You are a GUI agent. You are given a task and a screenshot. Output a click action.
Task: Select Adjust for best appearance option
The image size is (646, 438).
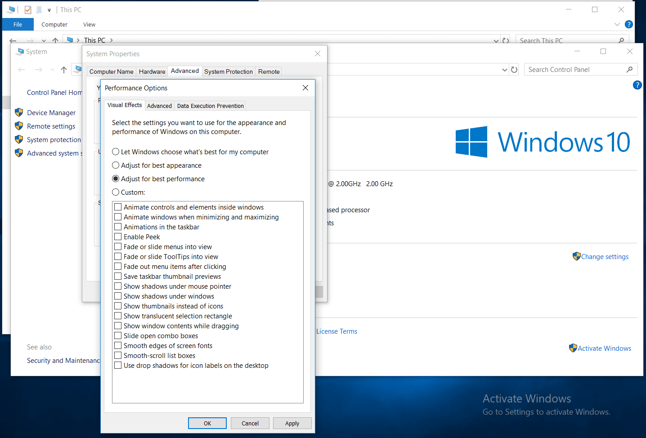[116, 165]
